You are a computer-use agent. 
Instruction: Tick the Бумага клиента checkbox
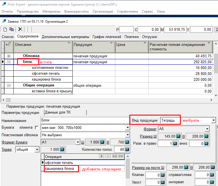(x=36, y=128)
